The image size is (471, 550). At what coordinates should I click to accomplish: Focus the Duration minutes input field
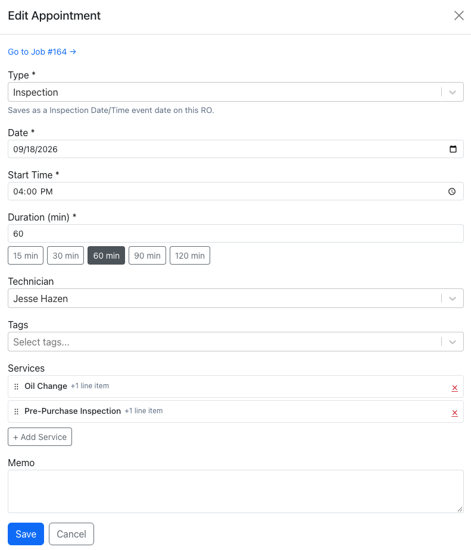pos(236,234)
